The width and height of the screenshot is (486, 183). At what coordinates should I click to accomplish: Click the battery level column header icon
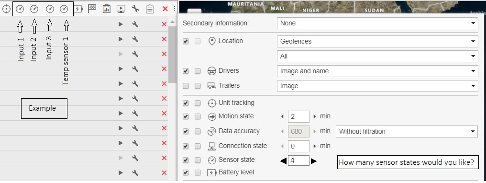[x=78, y=9]
